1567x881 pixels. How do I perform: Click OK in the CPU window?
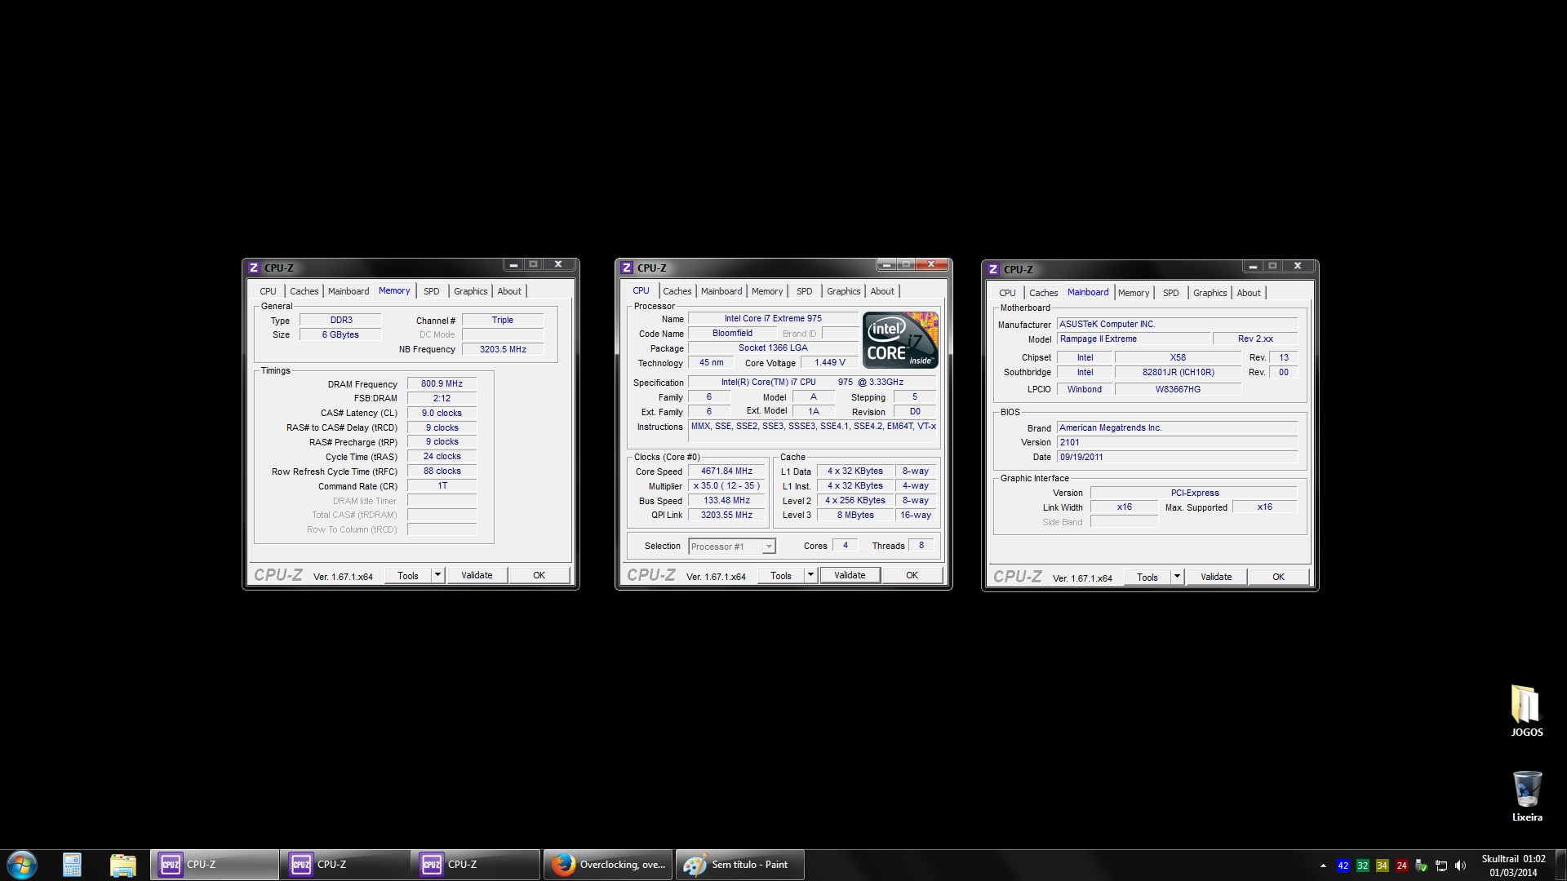point(912,575)
